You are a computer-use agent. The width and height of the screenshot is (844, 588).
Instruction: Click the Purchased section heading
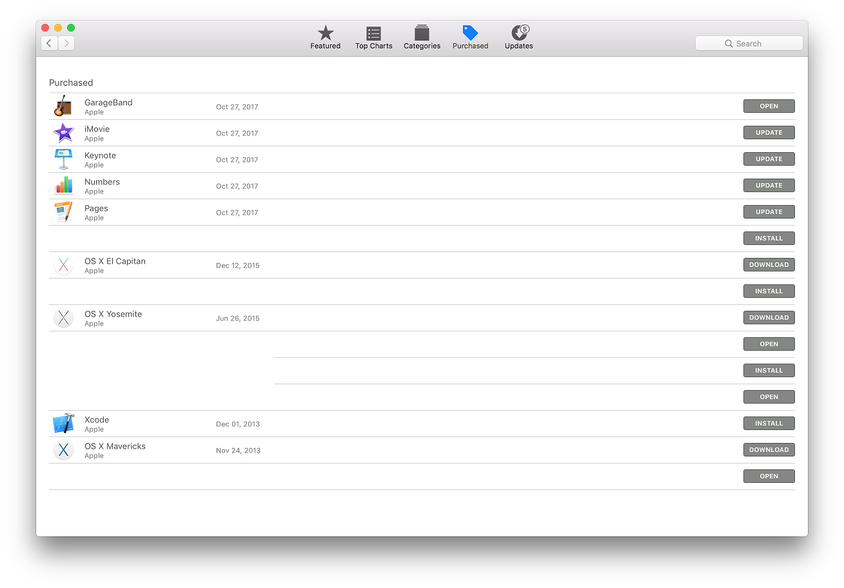pos(71,83)
